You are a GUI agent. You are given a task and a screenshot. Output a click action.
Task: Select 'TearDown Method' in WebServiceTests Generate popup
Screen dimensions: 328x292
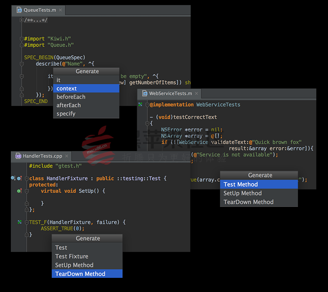pyautogui.click(x=259, y=202)
